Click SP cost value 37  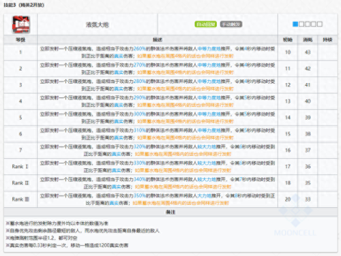308,150
